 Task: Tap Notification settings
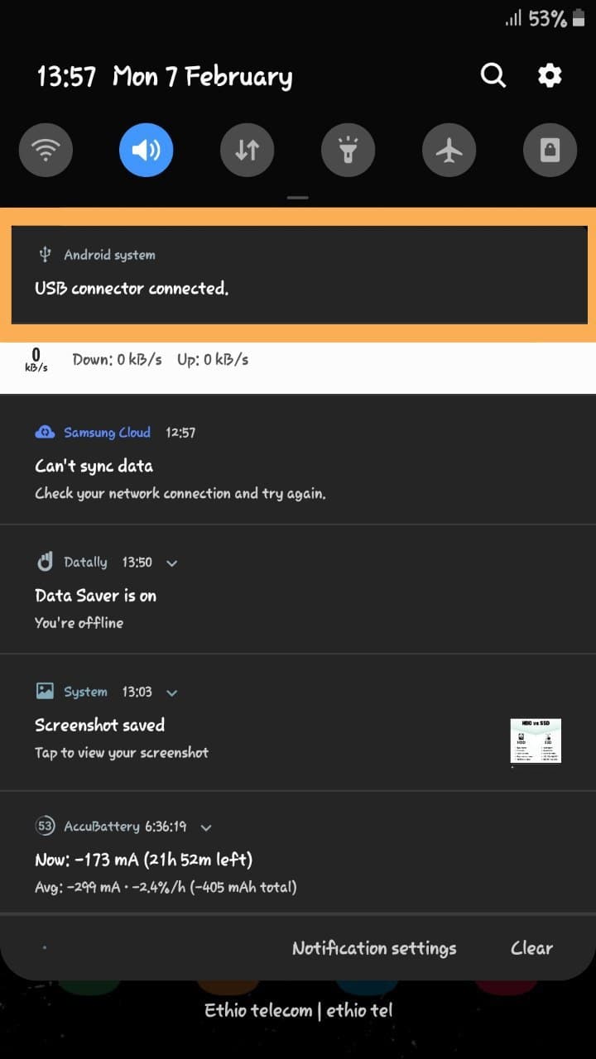(x=374, y=948)
